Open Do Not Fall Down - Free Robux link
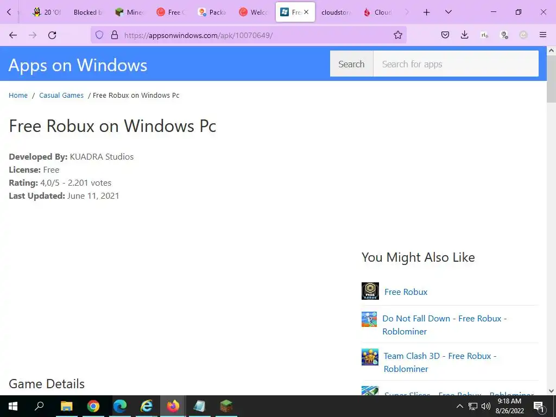556x417 pixels. [x=444, y=325]
